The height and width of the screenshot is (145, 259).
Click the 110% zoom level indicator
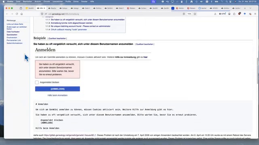click(189, 14)
